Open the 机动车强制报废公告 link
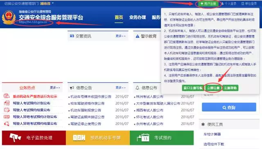This screenshot has width=262, height=149. coord(86,110)
